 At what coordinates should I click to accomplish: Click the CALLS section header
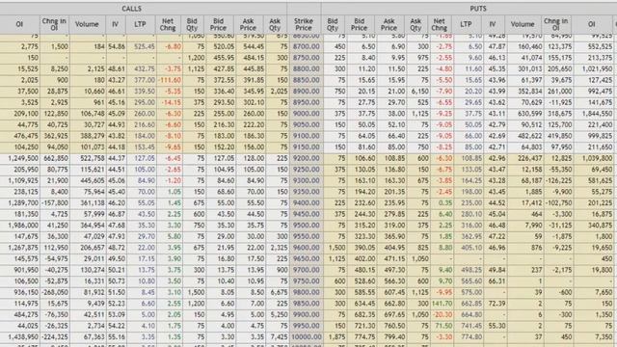(131, 9)
